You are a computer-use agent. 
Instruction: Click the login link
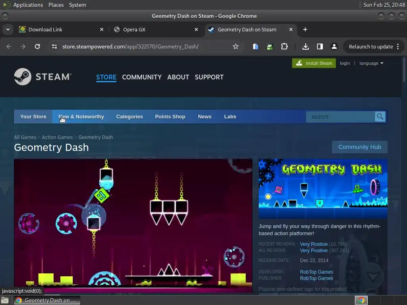[x=345, y=63]
